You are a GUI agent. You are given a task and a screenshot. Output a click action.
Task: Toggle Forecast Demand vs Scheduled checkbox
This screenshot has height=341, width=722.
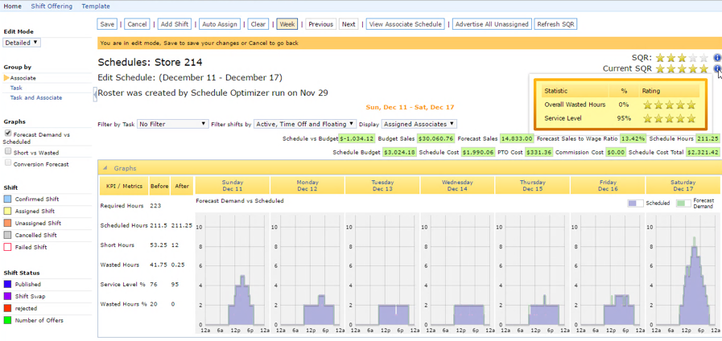(x=7, y=134)
